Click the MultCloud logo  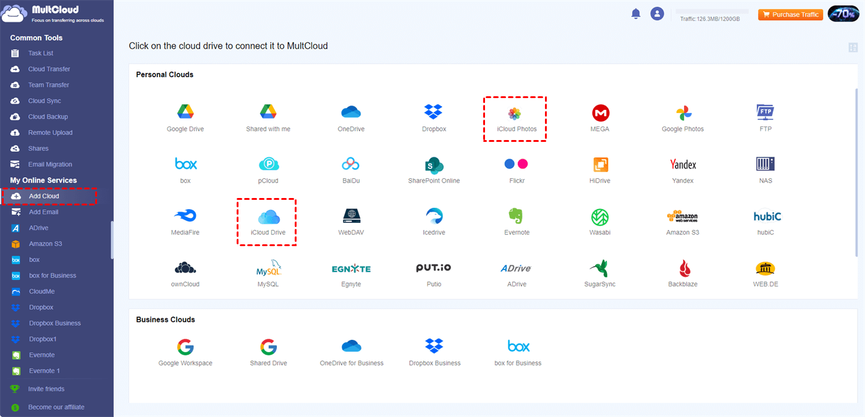(53, 14)
